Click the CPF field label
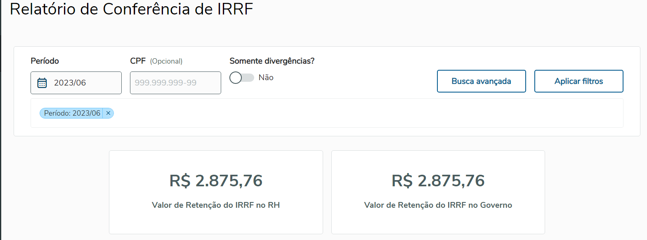Screen dimensions: 647x240 [137, 61]
